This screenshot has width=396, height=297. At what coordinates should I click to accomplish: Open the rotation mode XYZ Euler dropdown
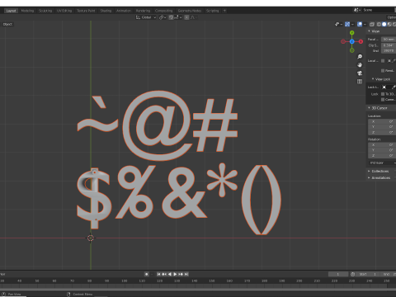pos(382,163)
